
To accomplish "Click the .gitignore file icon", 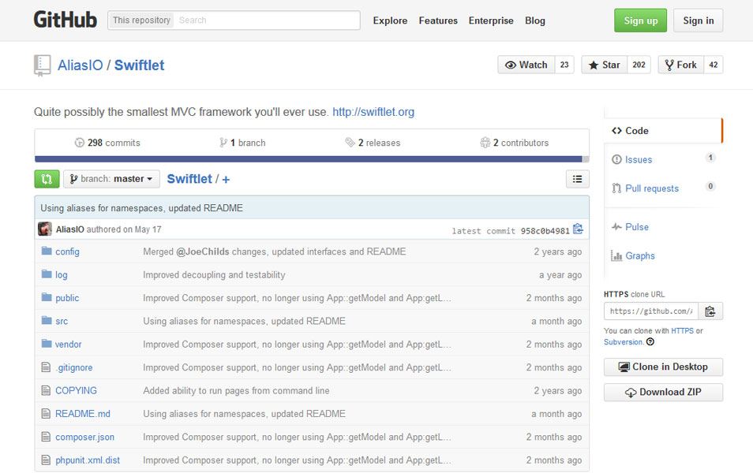I will [46, 367].
